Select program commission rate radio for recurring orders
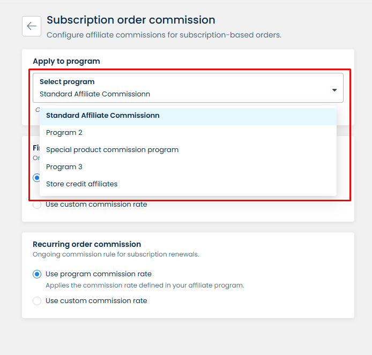The height and width of the screenshot is (355, 372). (x=37, y=274)
